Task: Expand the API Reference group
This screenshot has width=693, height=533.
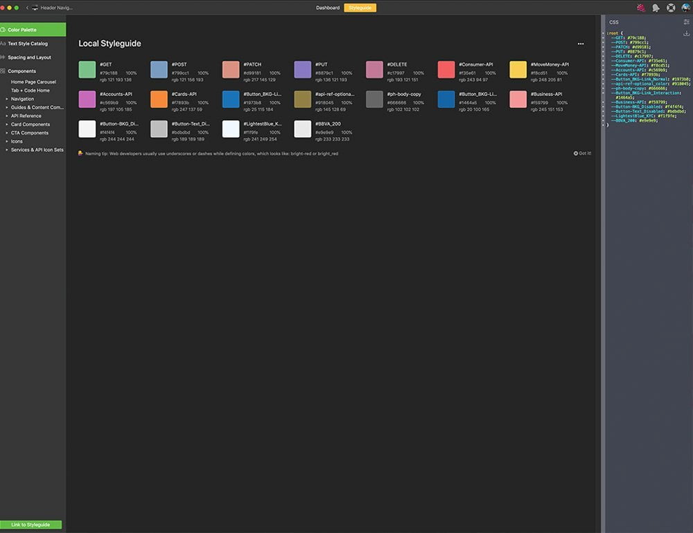Action: (7, 116)
